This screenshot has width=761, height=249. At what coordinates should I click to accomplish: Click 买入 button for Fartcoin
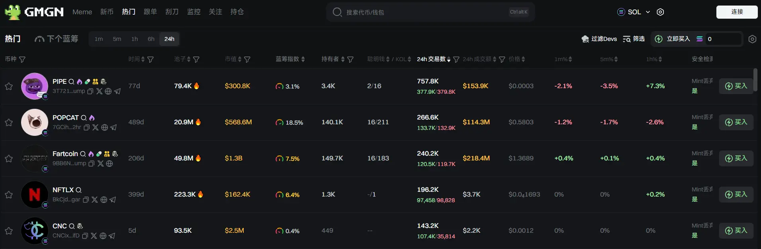736,158
